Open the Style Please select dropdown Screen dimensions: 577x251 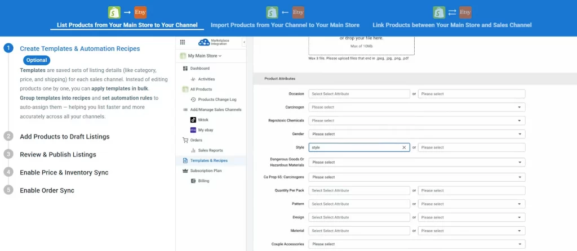point(472,147)
